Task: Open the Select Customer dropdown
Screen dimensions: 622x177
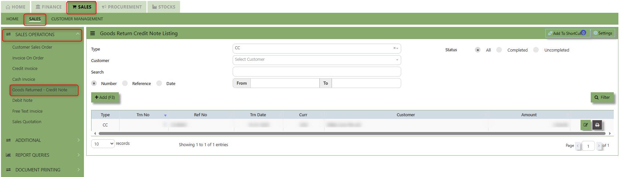Action: 316,60
